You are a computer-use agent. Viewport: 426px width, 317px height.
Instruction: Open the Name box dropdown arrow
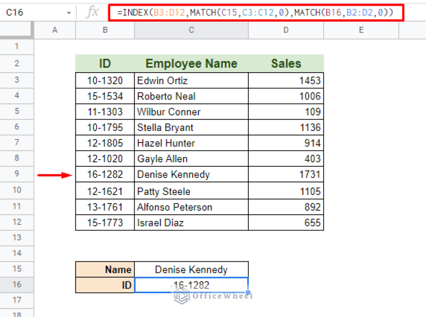click(x=68, y=12)
